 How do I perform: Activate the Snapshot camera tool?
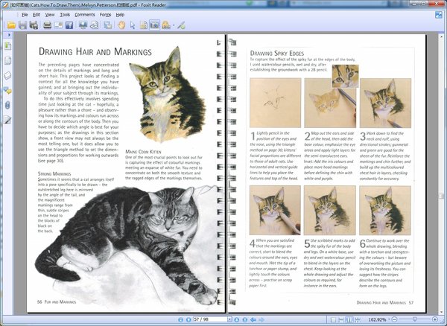[154, 25]
